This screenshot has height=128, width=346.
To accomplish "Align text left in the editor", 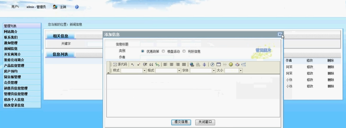I will (x=165, y=65).
